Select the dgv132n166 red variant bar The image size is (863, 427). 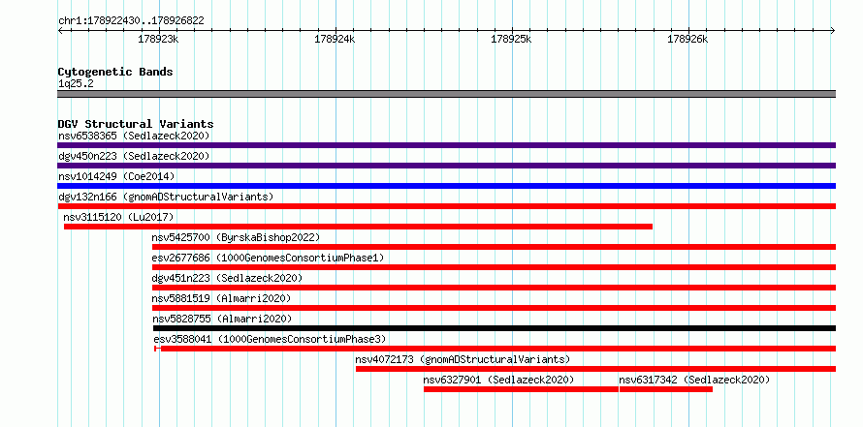[446, 206]
